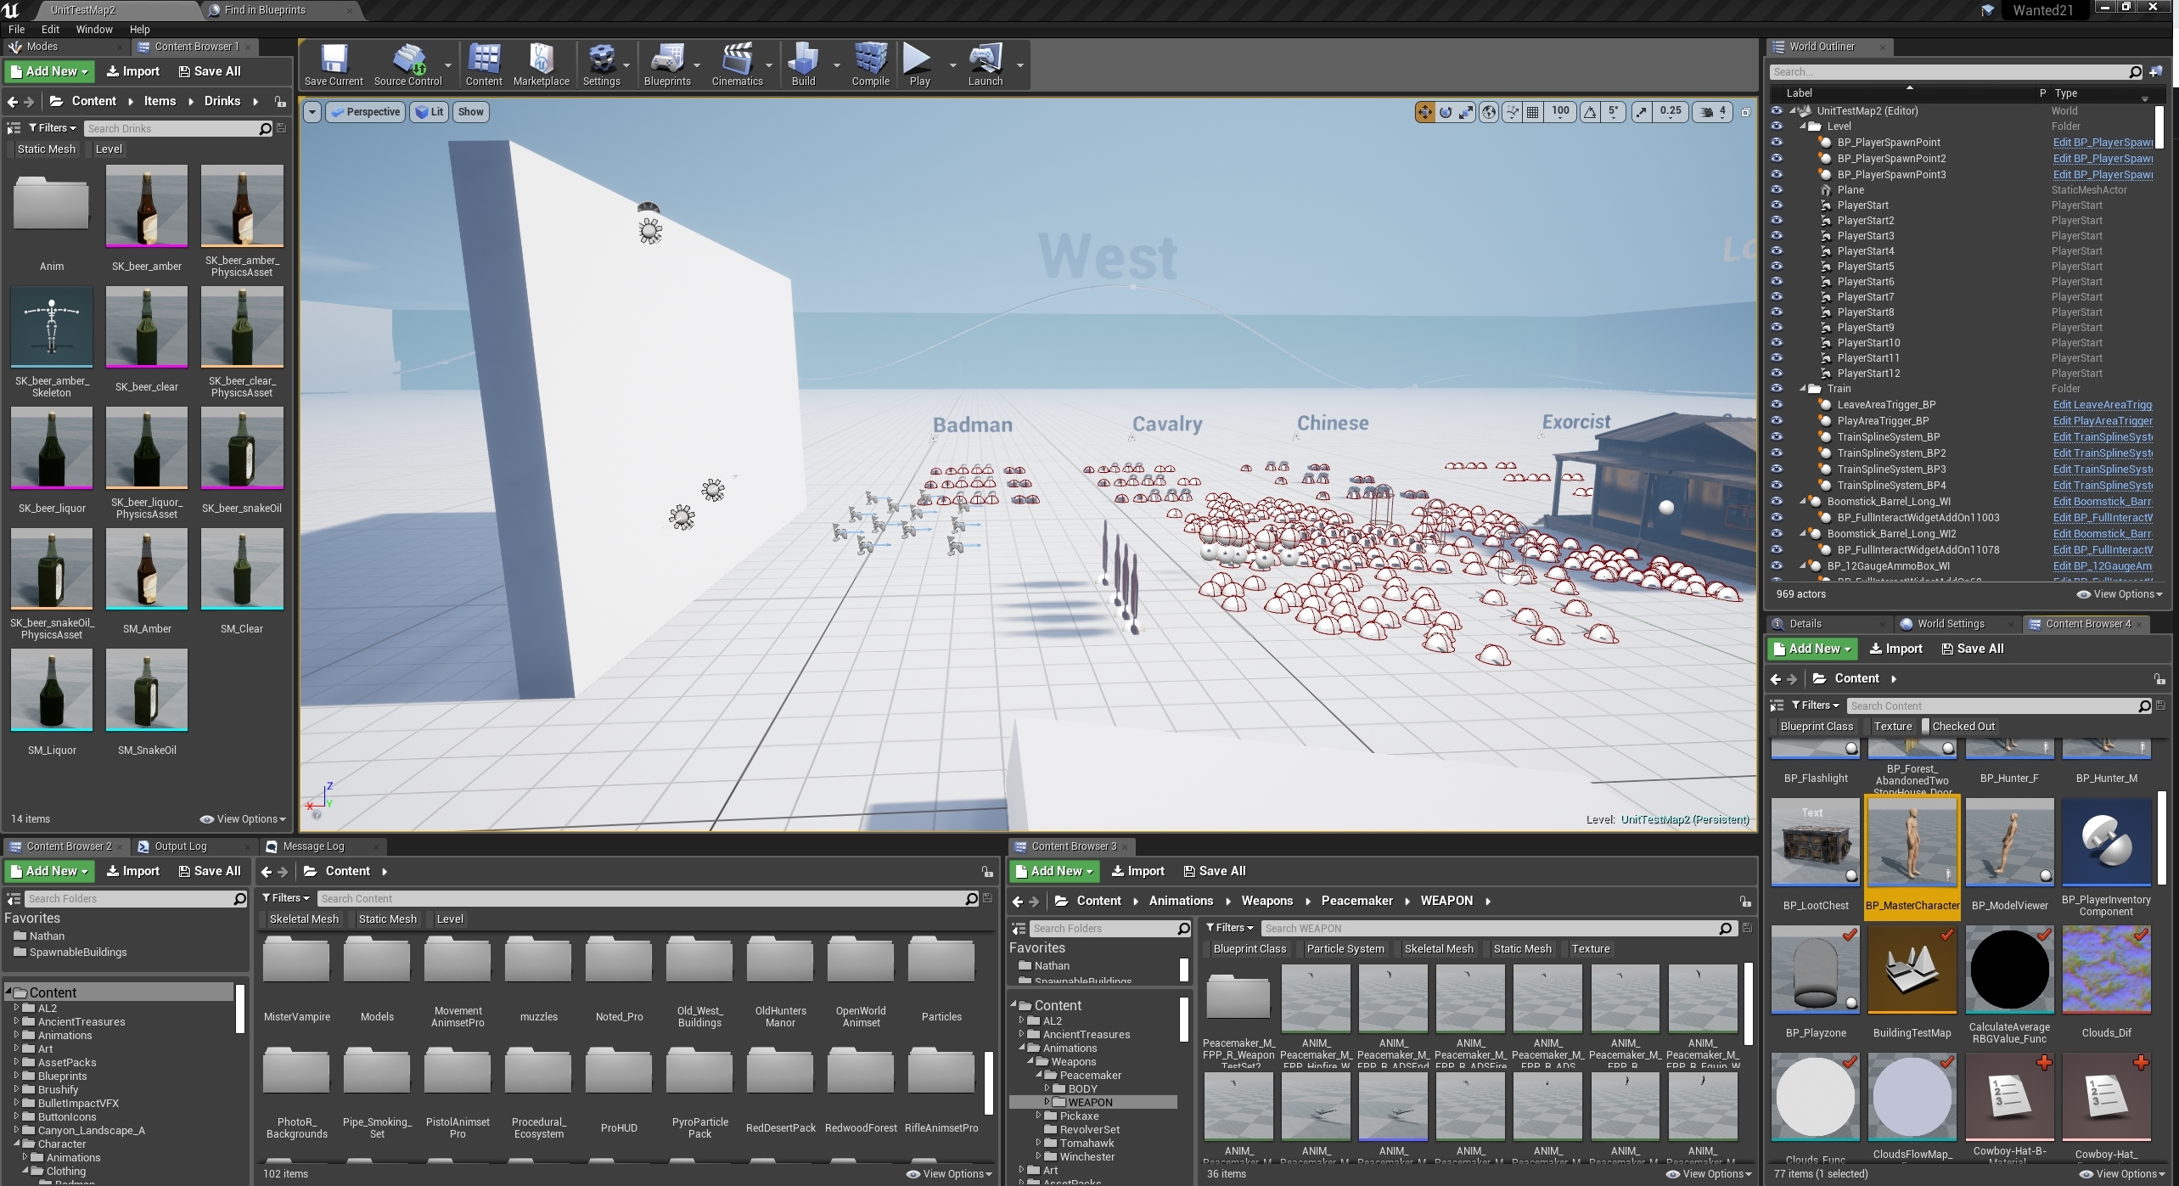Start Play mode from the toolbar
The image size is (2179, 1186).
918,64
